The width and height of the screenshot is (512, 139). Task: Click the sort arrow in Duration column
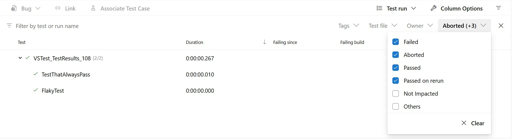[264, 42]
